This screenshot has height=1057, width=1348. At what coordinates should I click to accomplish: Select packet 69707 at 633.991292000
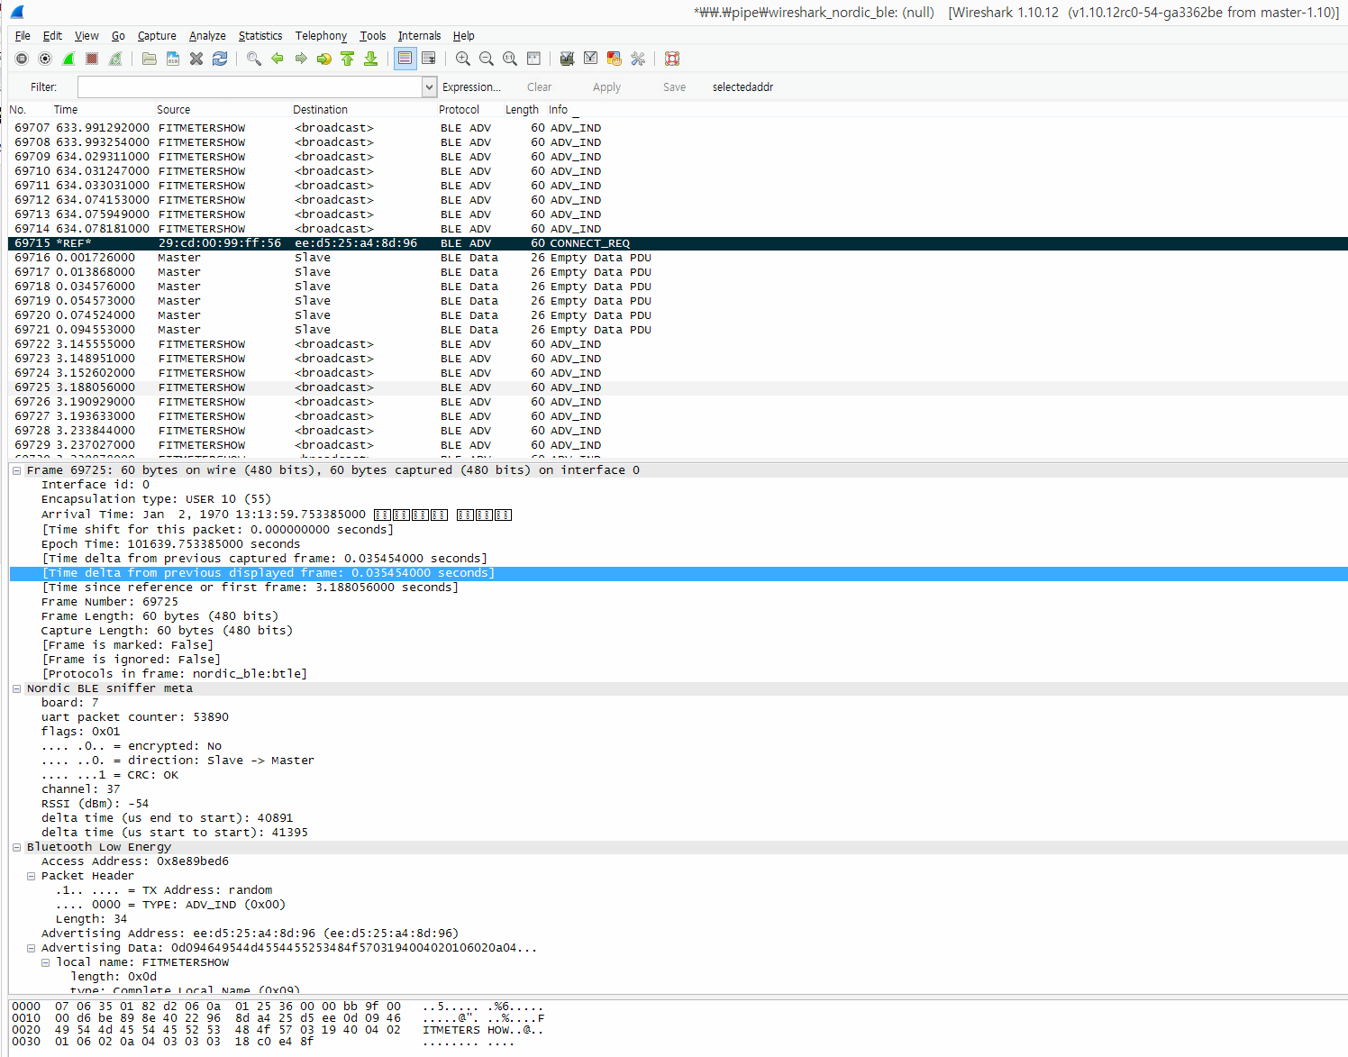(x=678, y=128)
